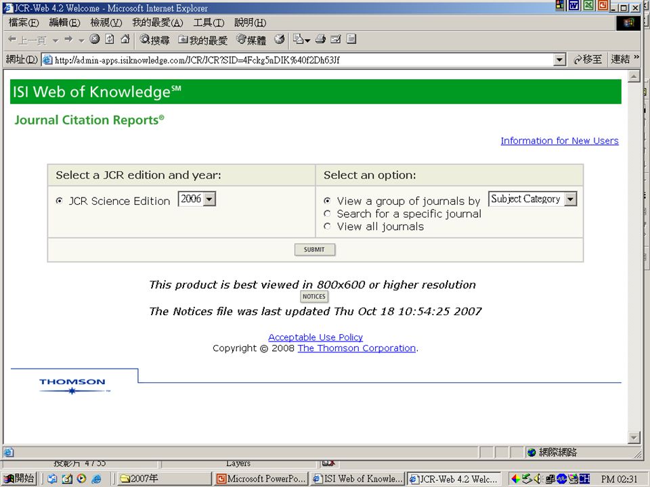Select 'View a group of journals by' radio
This screenshot has height=487, width=650.
click(x=327, y=201)
